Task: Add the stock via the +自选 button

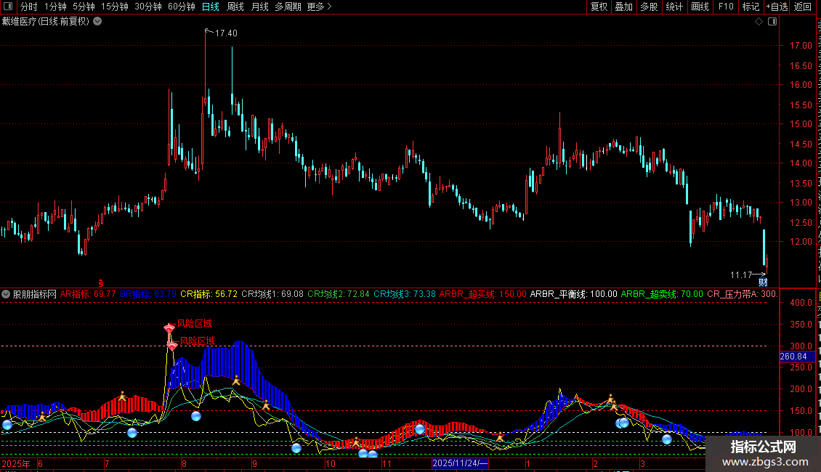Action: click(x=777, y=7)
